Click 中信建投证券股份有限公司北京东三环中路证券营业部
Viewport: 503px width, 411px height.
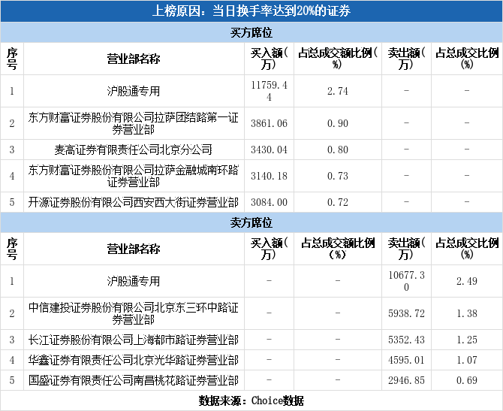pos(134,313)
